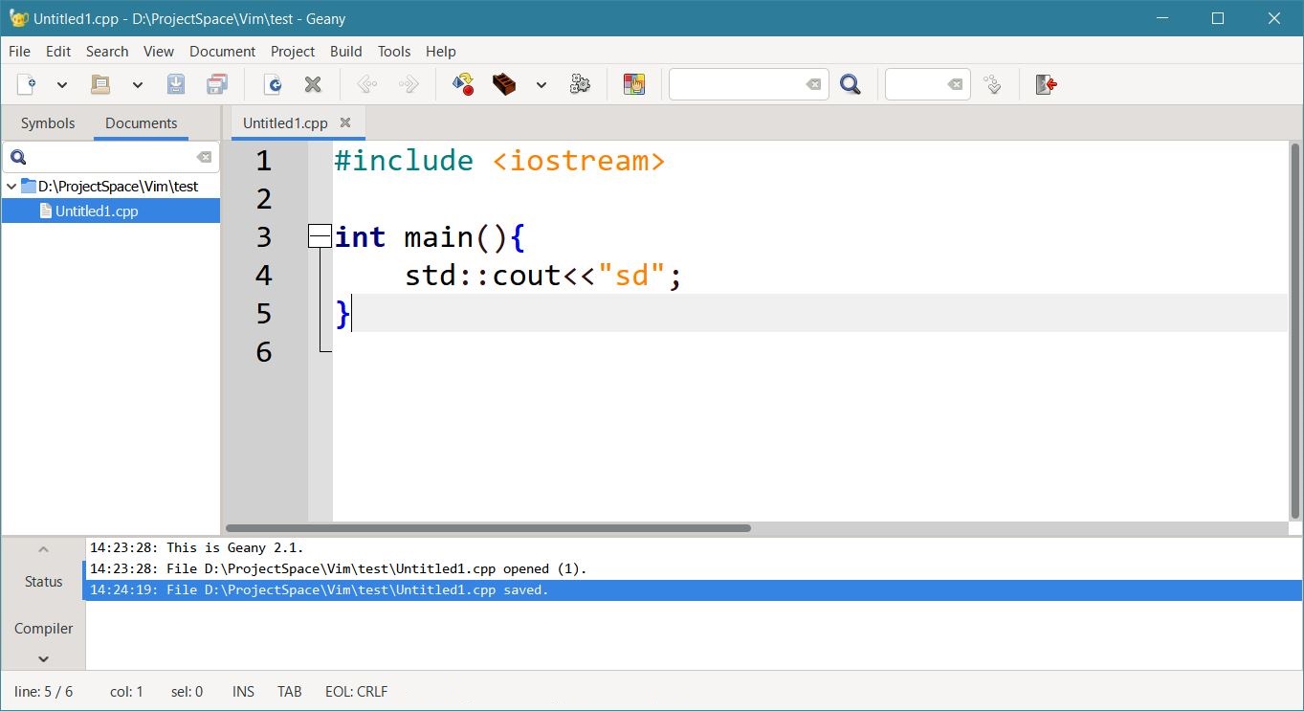The width and height of the screenshot is (1304, 711).
Task: Switch to the Symbols sidebar tab
Action: [48, 123]
